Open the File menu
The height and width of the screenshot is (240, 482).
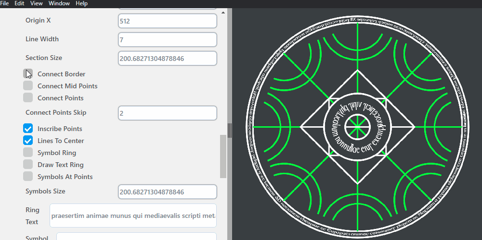click(x=4, y=3)
